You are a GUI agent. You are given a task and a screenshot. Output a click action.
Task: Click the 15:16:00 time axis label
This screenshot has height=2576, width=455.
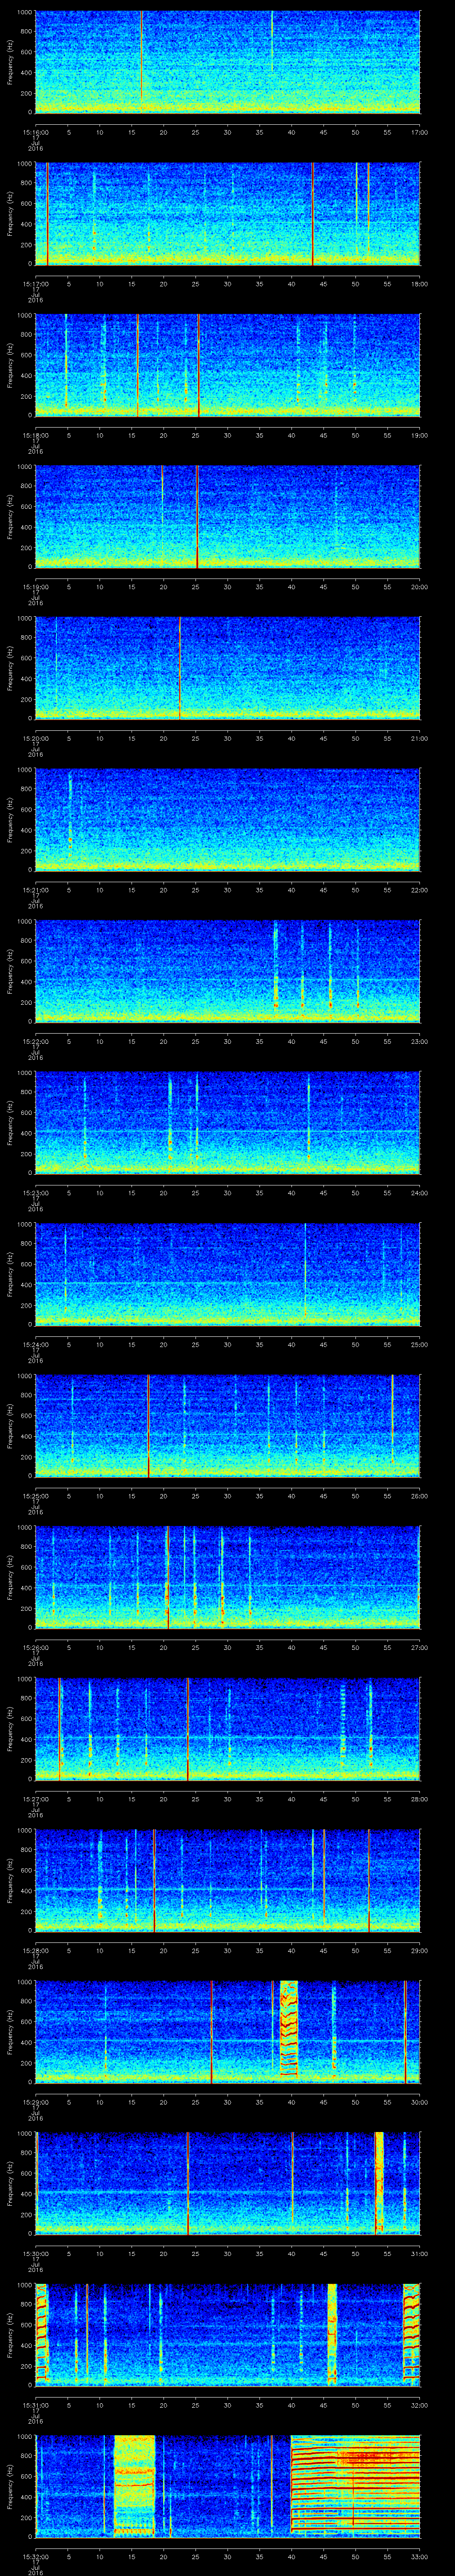35,131
